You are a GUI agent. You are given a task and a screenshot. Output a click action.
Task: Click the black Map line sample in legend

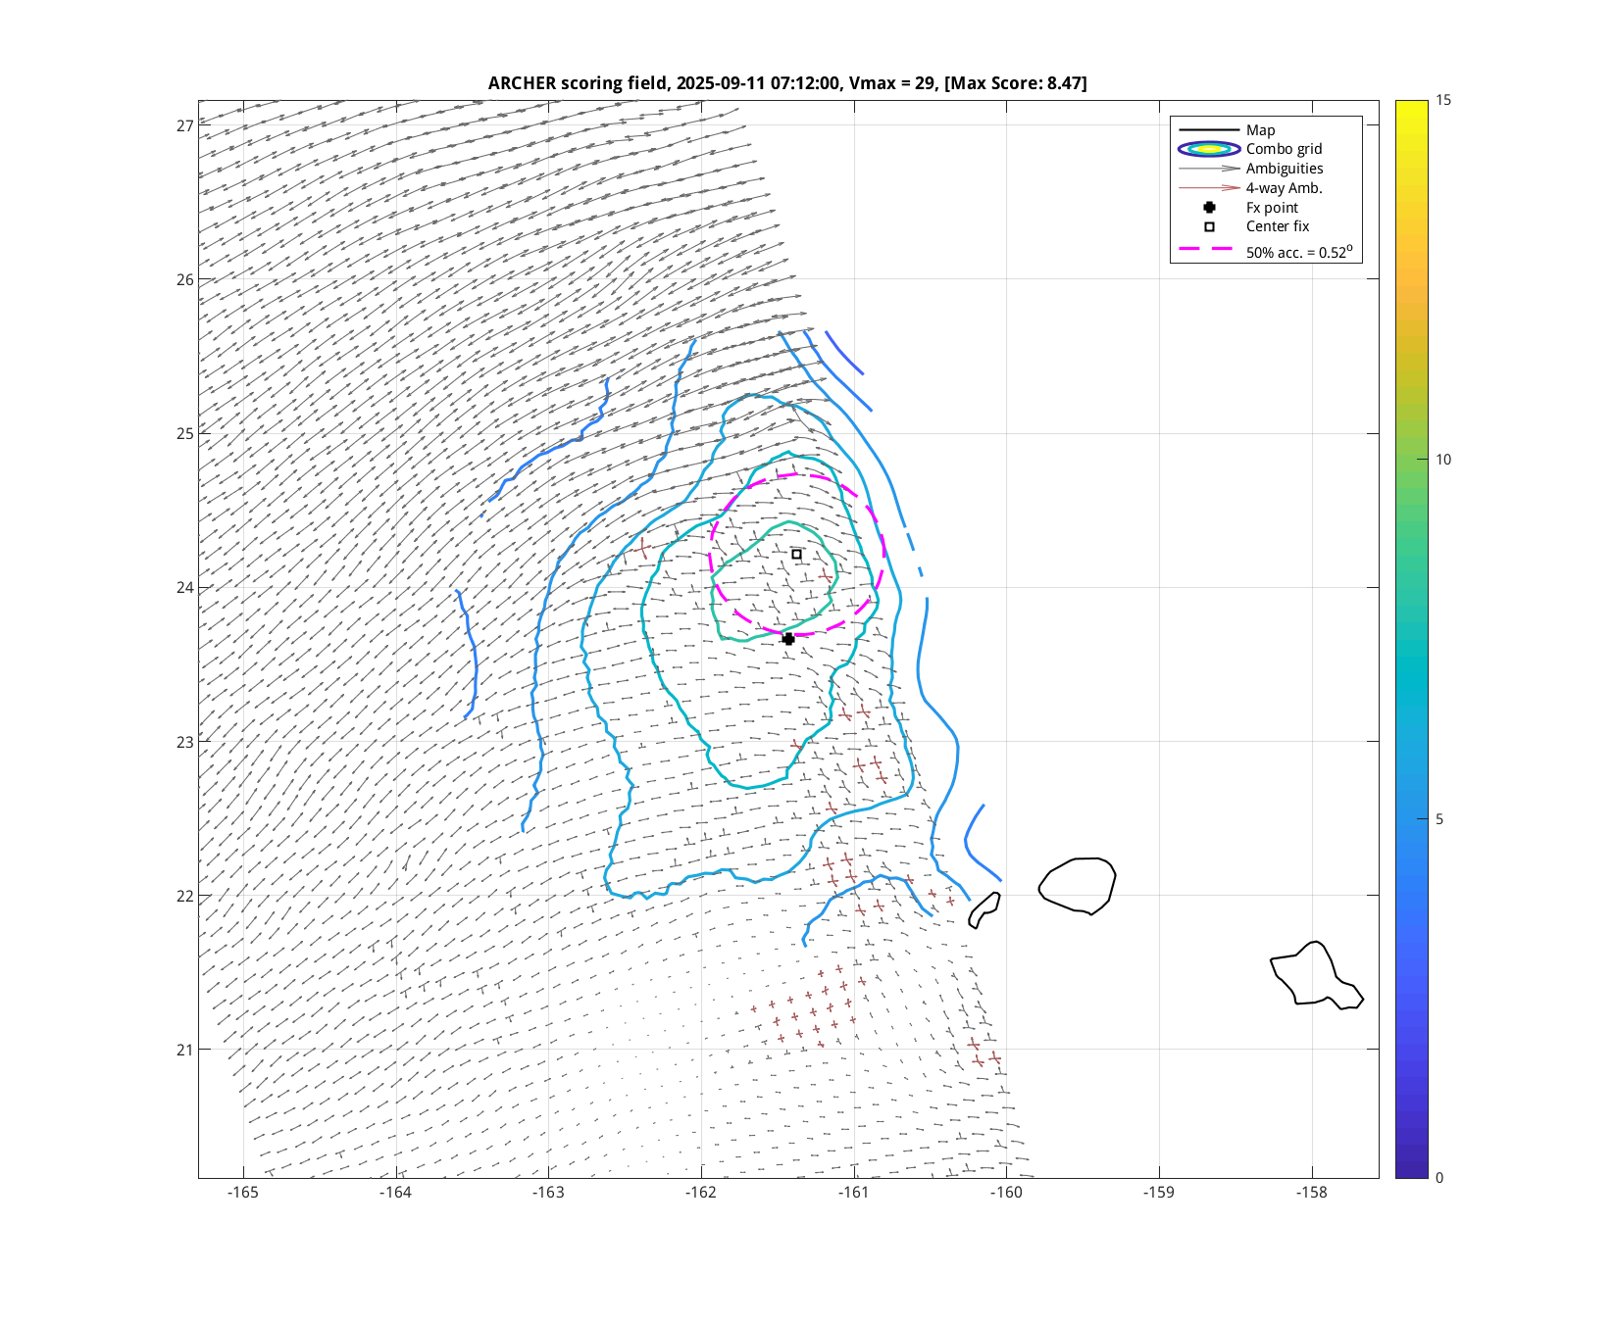1209,130
